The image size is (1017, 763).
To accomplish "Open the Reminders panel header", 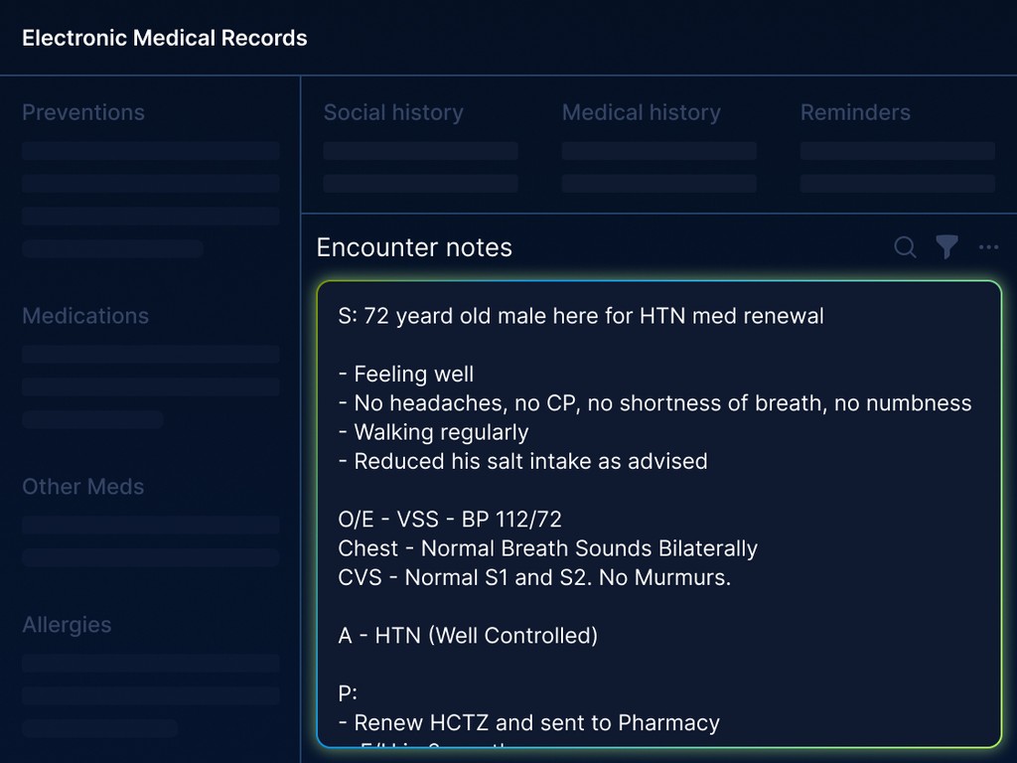I will [x=855, y=112].
